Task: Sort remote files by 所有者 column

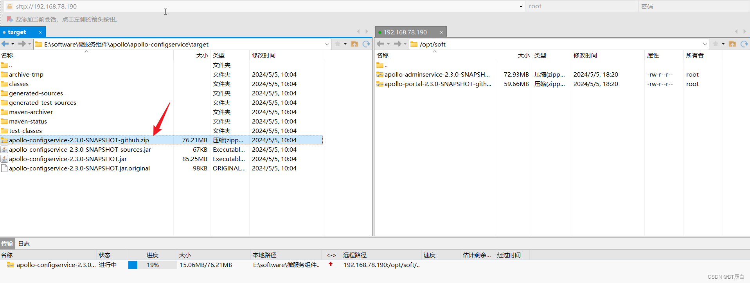Action: tap(703, 55)
